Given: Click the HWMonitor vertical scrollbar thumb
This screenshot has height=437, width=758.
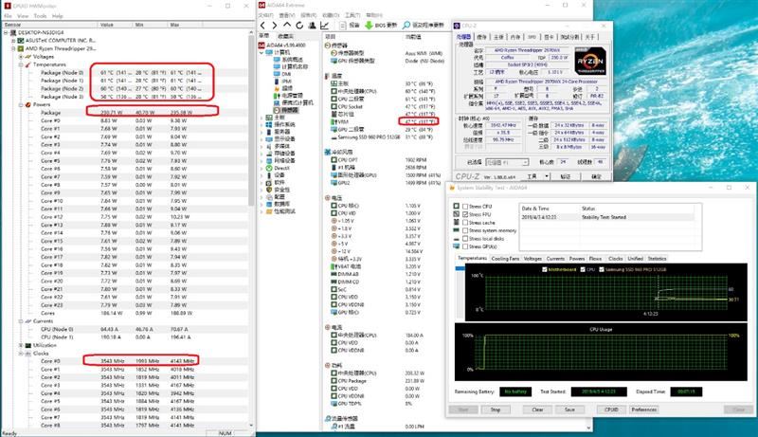Looking at the screenshot, I should coord(251,120).
